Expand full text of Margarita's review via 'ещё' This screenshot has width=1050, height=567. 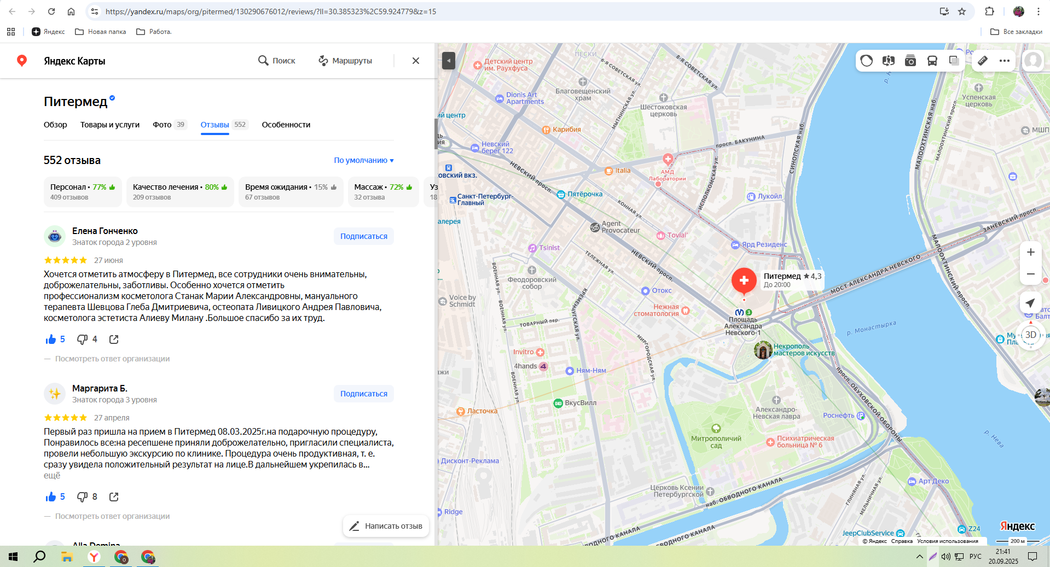52,476
